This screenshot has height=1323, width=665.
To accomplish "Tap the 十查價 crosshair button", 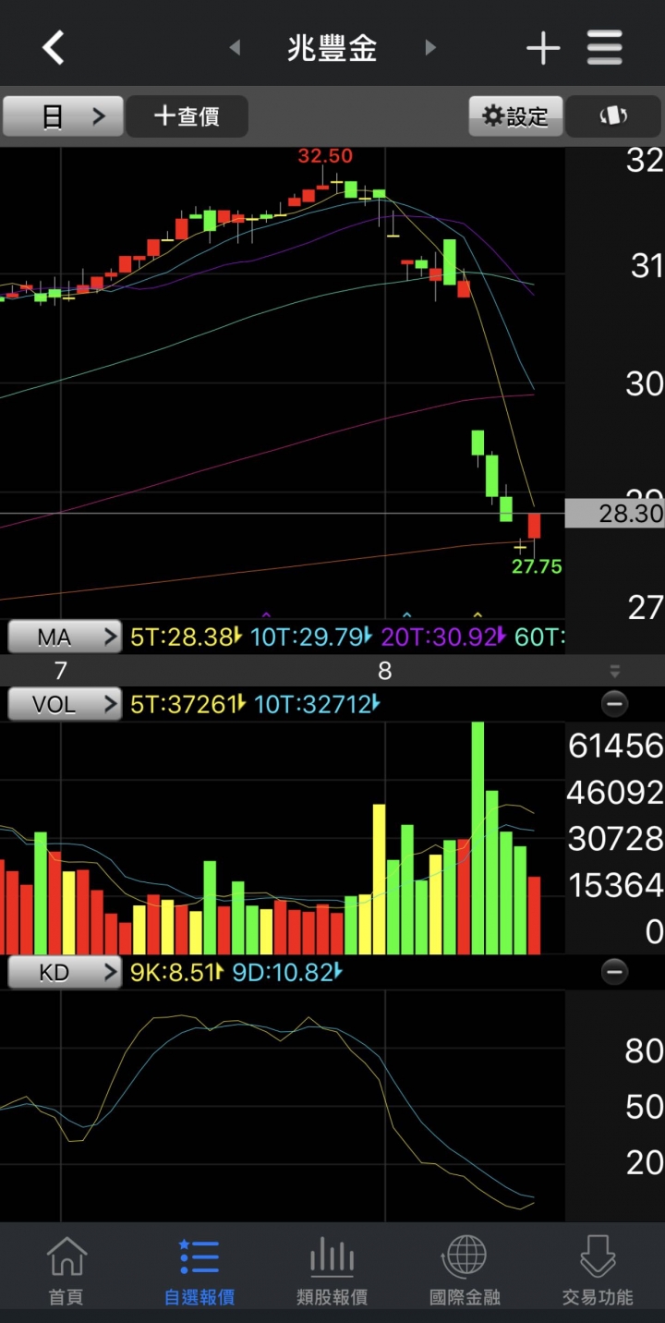I will pos(187,116).
